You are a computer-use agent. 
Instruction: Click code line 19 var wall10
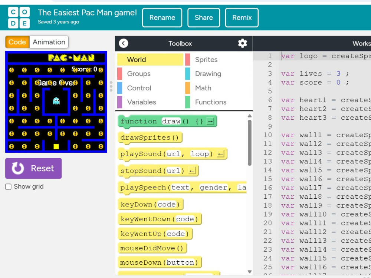pos(326,214)
